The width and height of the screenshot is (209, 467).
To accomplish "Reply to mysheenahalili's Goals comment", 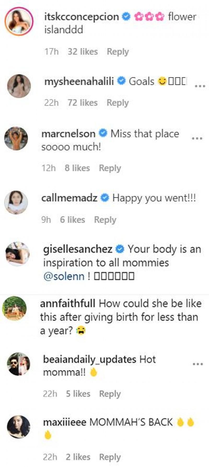I will tap(118, 102).
